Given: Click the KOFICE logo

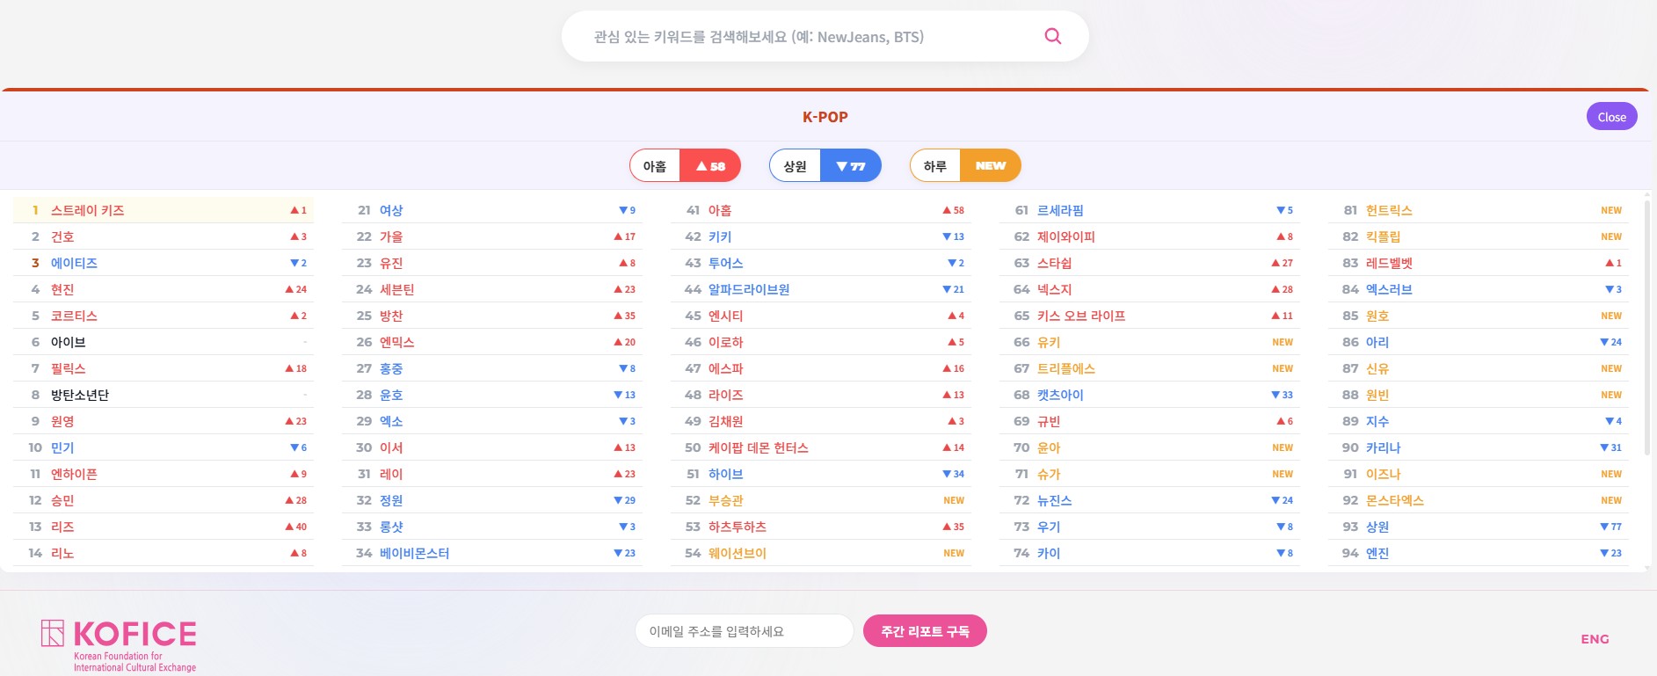Looking at the screenshot, I should [x=119, y=644].
